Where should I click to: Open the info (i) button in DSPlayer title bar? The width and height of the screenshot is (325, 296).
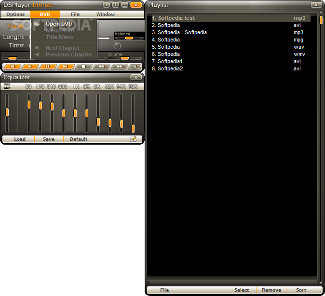pyautogui.click(x=107, y=5)
